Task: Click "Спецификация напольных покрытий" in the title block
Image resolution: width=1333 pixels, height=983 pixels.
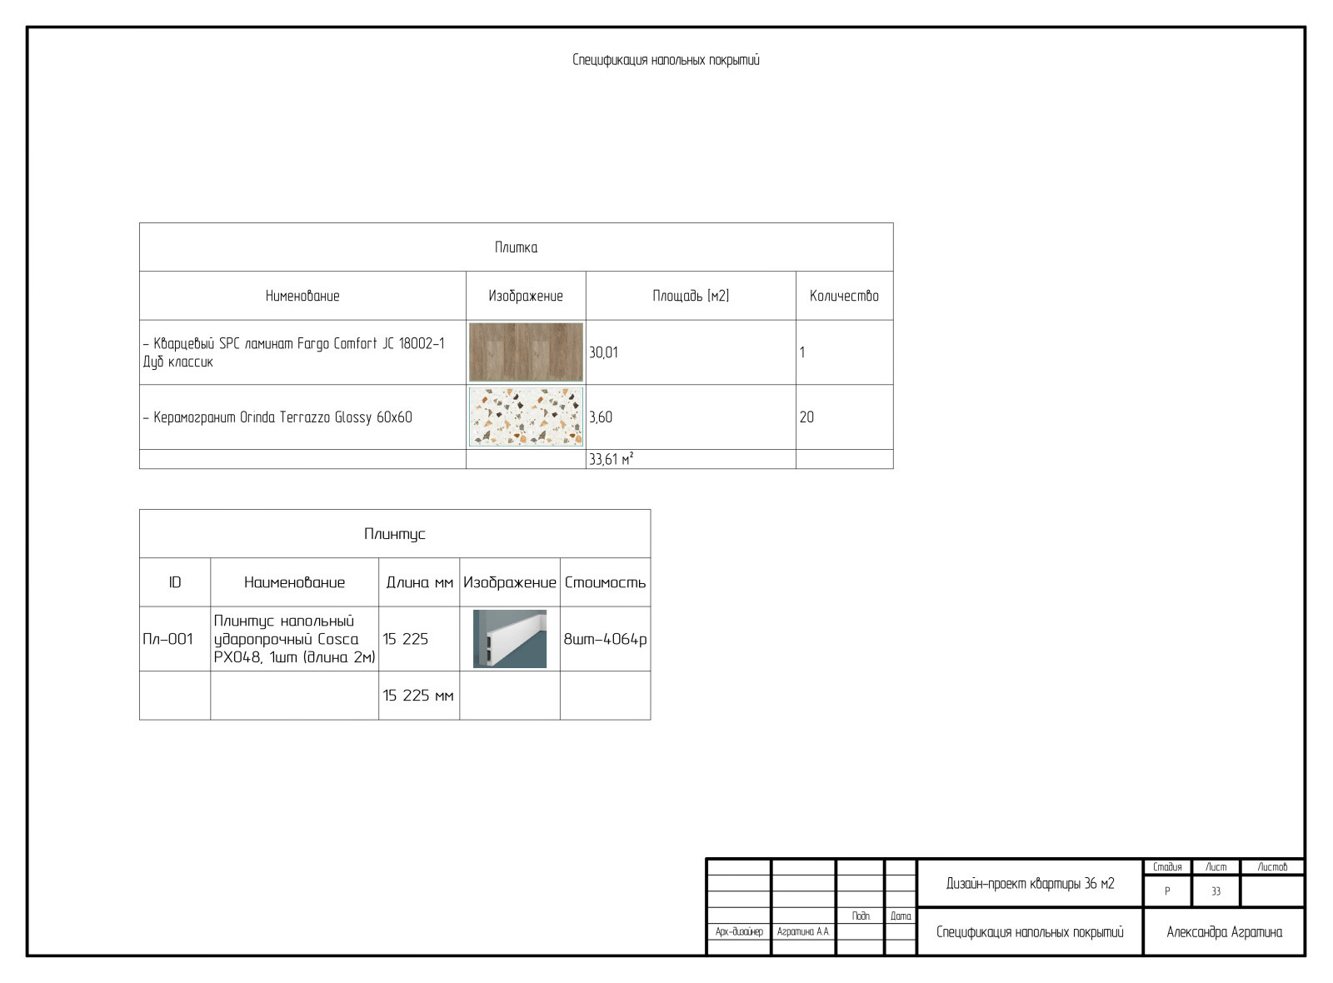Action: [1030, 932]
